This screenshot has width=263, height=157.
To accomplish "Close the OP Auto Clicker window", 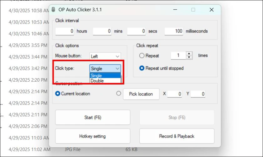I will (212, 10).
